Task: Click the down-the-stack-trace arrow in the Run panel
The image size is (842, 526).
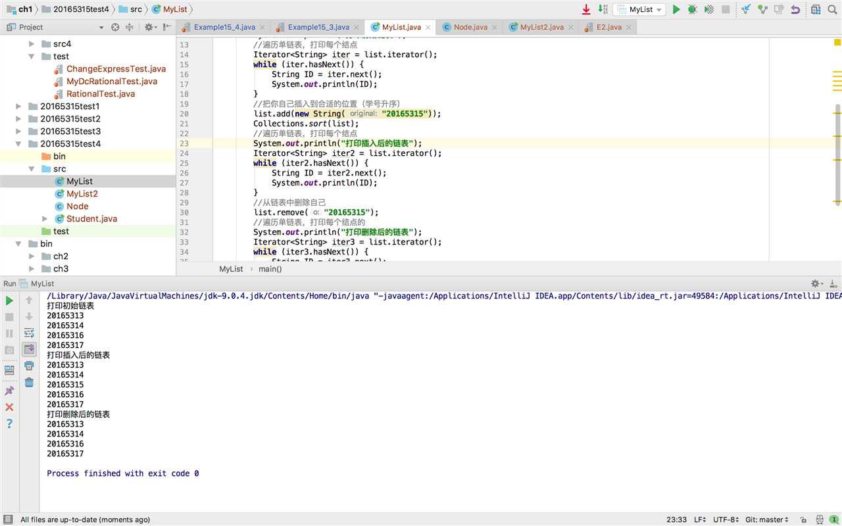Action: [29, 317]
